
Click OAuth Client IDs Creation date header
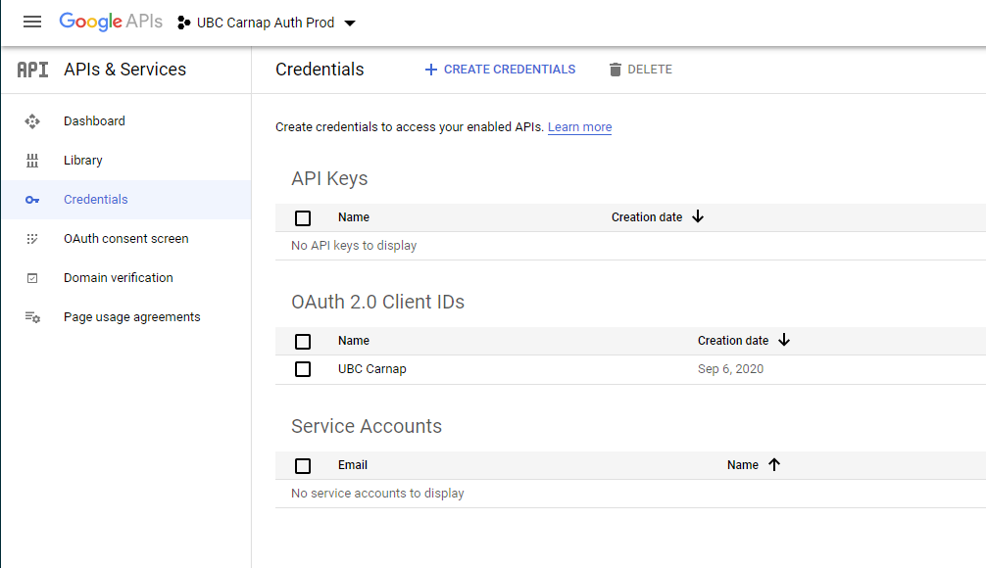[x=733, y=341]
